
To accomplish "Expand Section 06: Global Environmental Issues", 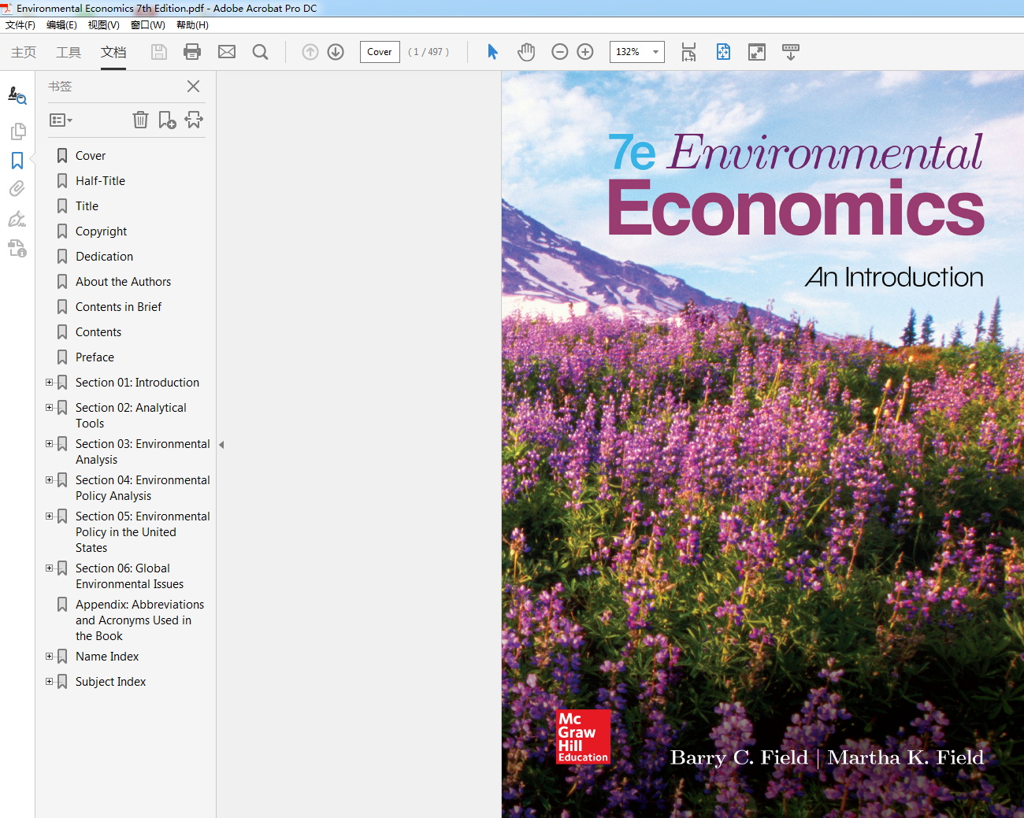I will (x=49, y=568).
